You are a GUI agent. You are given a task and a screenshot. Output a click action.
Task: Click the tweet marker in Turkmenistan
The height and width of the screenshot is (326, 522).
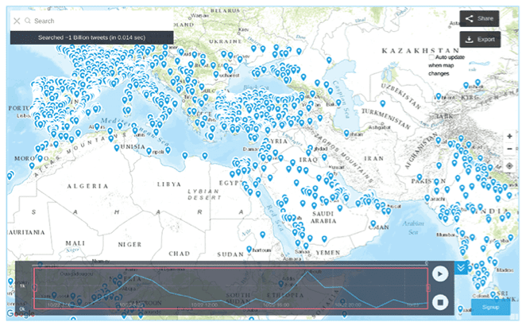coord(383,103)
